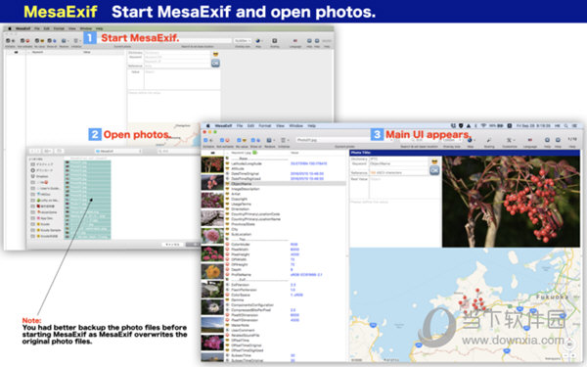Click the Language flag in the start window toolbar
Viewport: 587px width, 367px height.
(x=295, y=40)
